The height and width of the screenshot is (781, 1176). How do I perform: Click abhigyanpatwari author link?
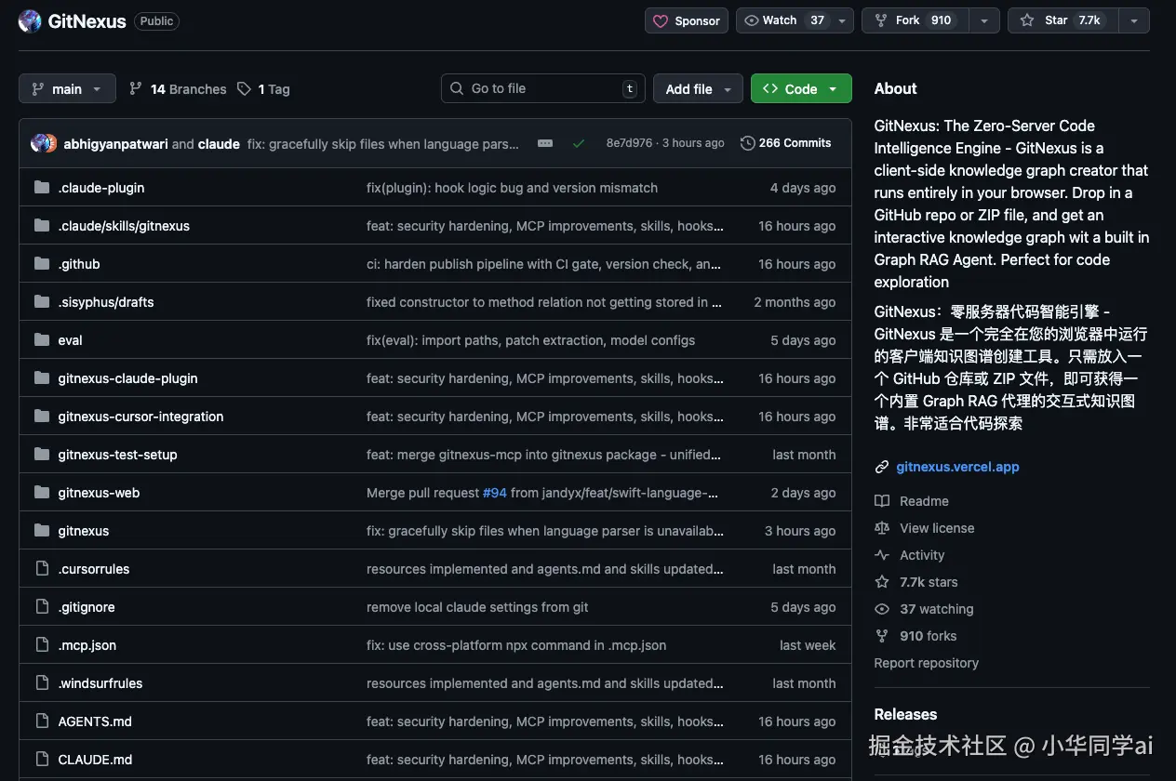pos(115,143)
